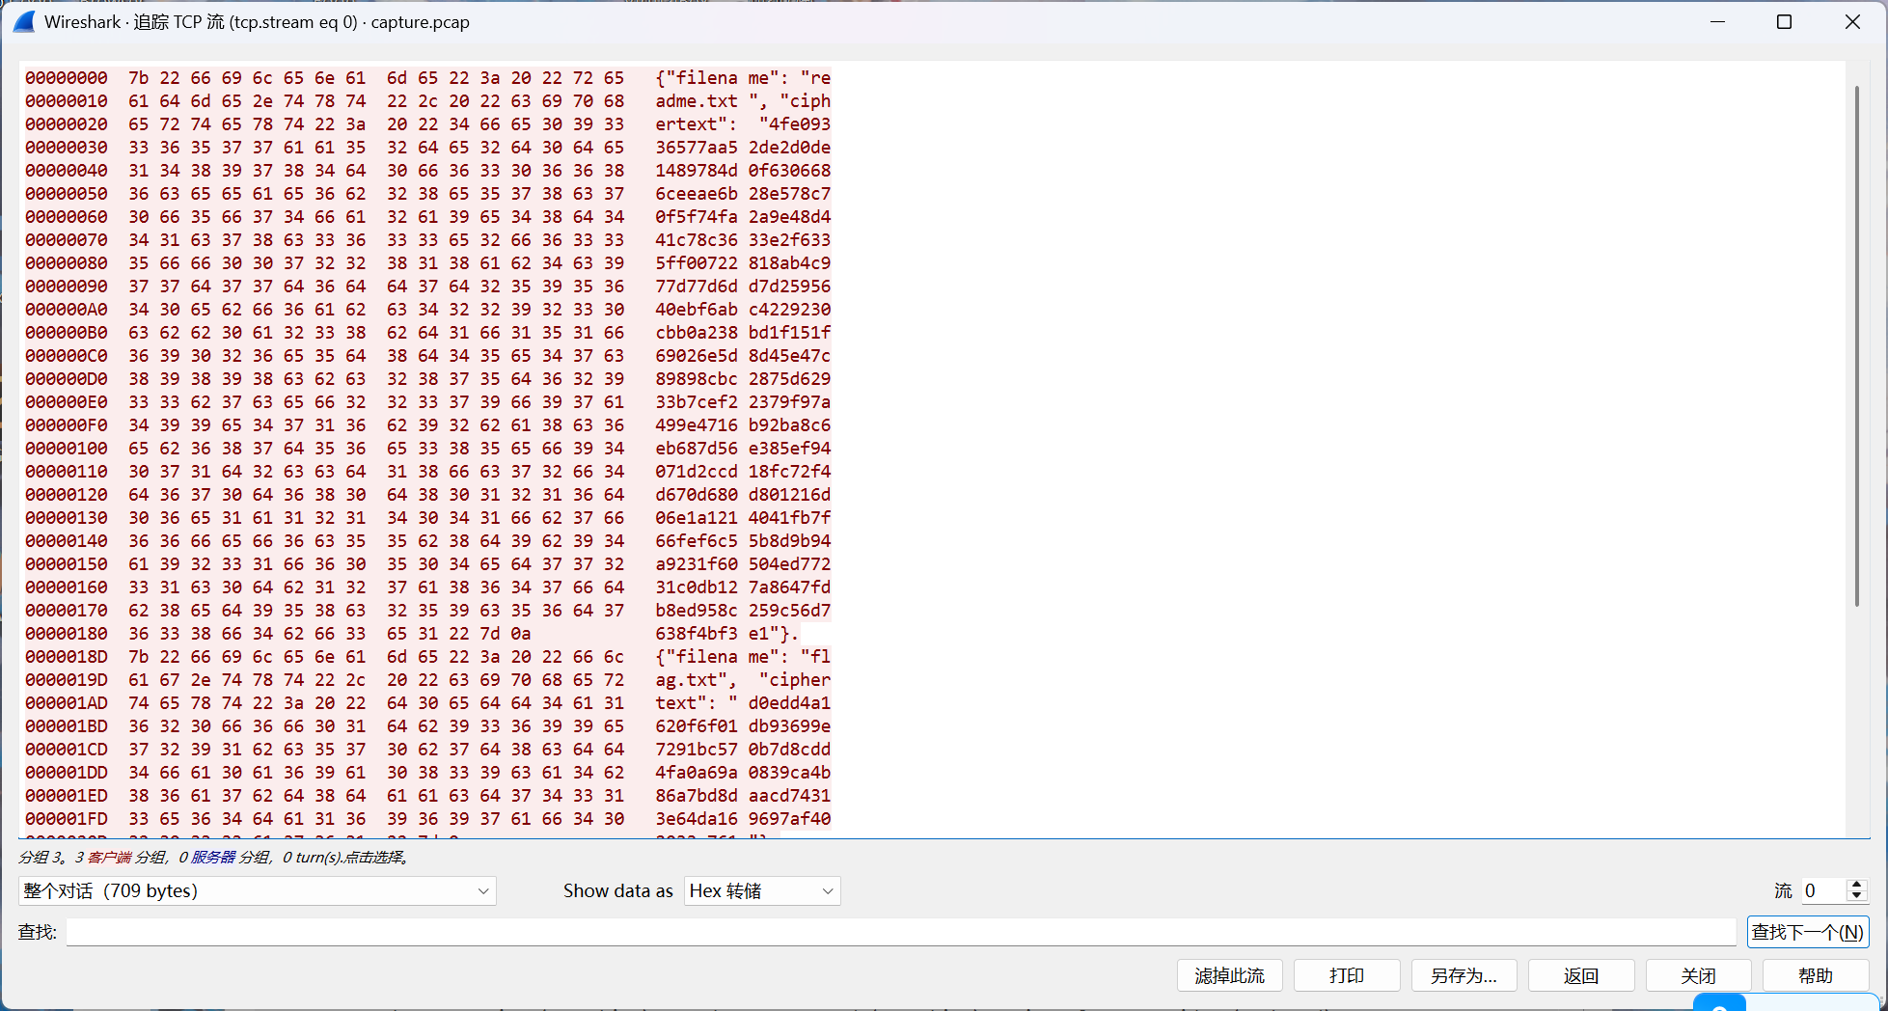The width and height of the screenshot is (1888, 1011).
Task: Open help with the 帮助 button
Action: click(1815, 975)
